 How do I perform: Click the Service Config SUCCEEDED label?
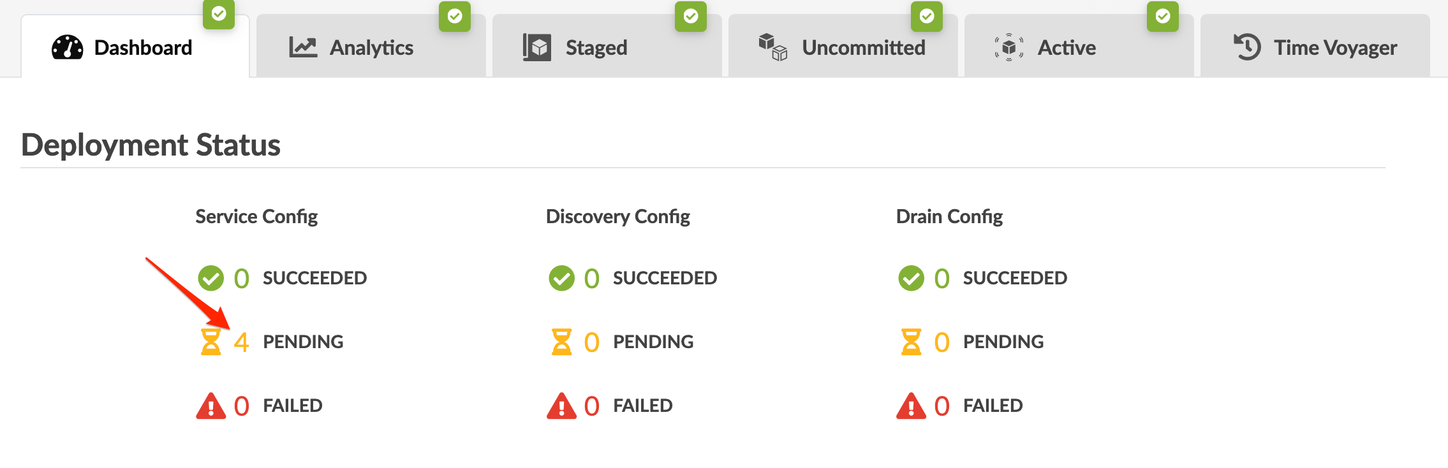(314, 278)
